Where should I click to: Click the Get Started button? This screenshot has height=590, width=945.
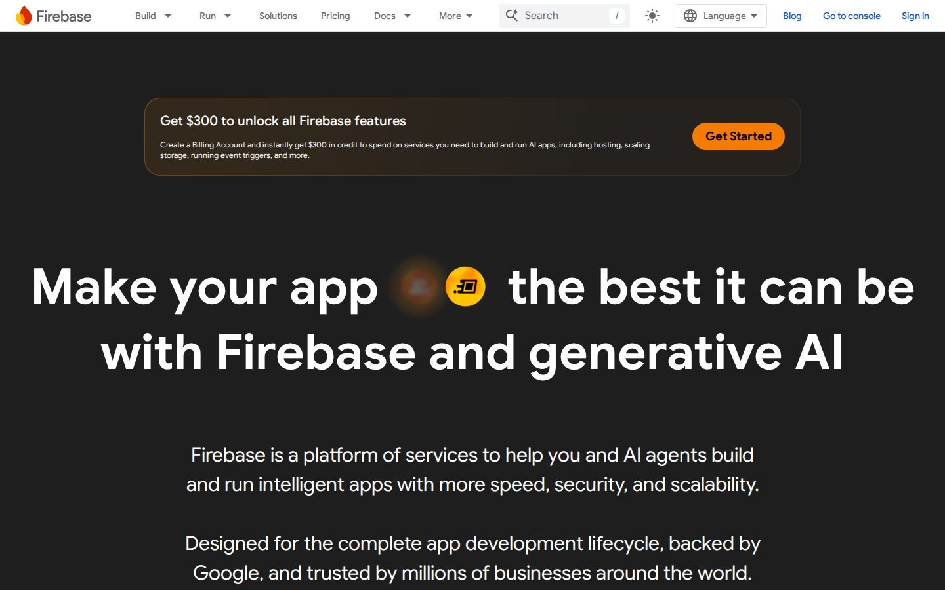point(738,136)
